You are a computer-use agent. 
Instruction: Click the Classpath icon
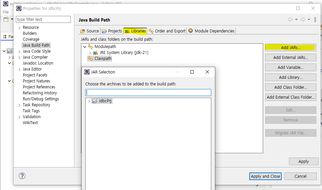tap(90, 59)
